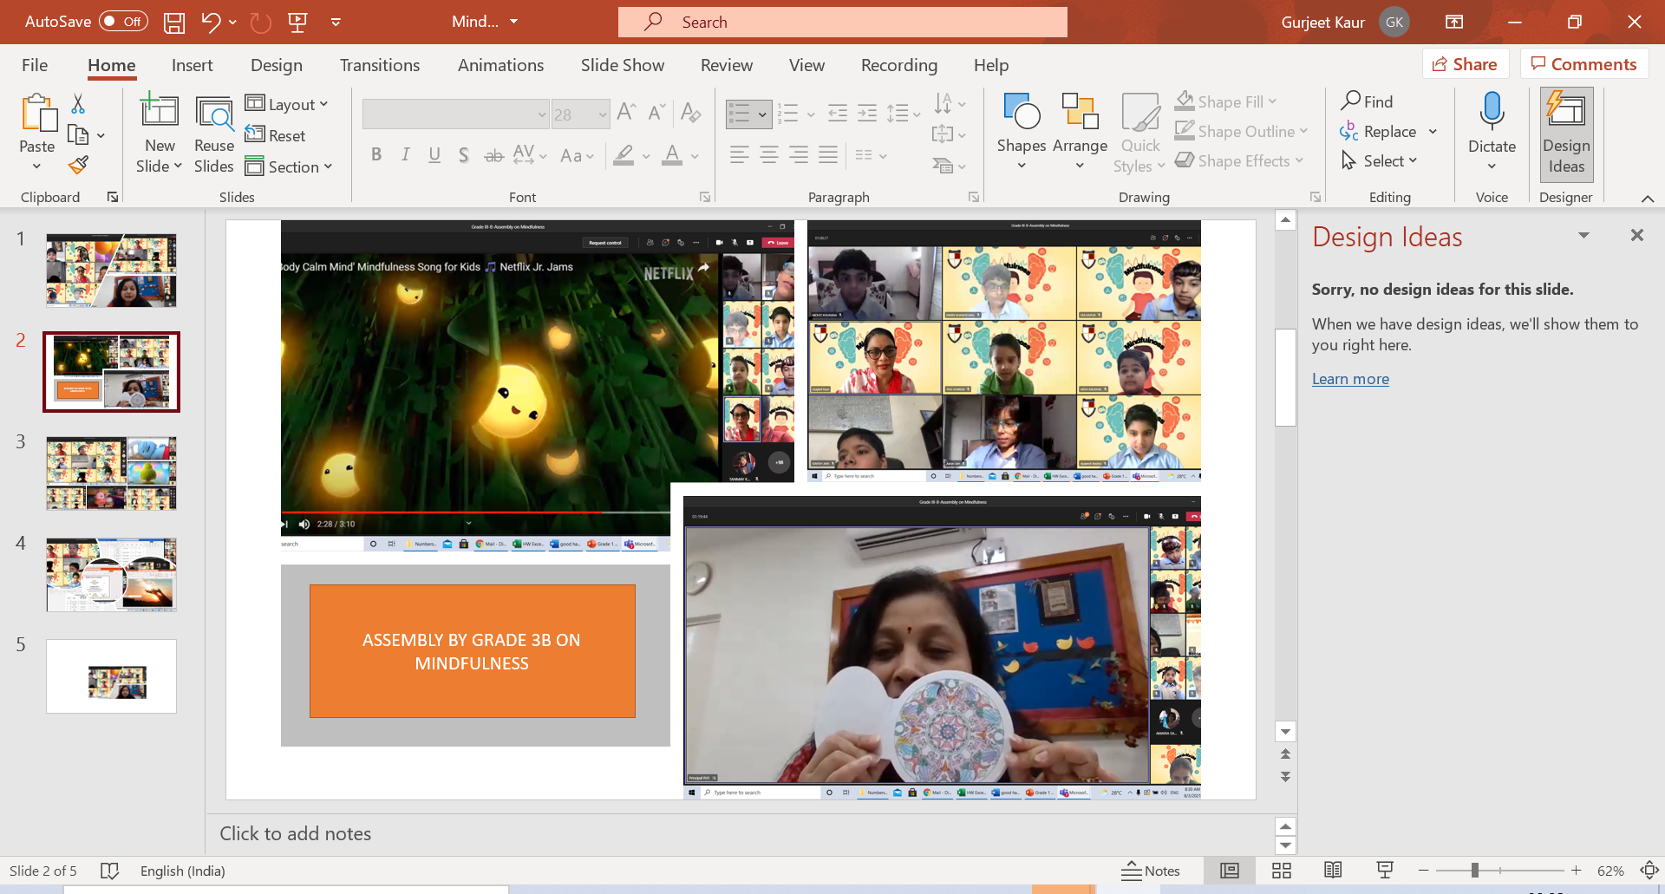1665x894 pixels.
Task: Click the Paste clipboard icon
Action: tap(37, 114)
